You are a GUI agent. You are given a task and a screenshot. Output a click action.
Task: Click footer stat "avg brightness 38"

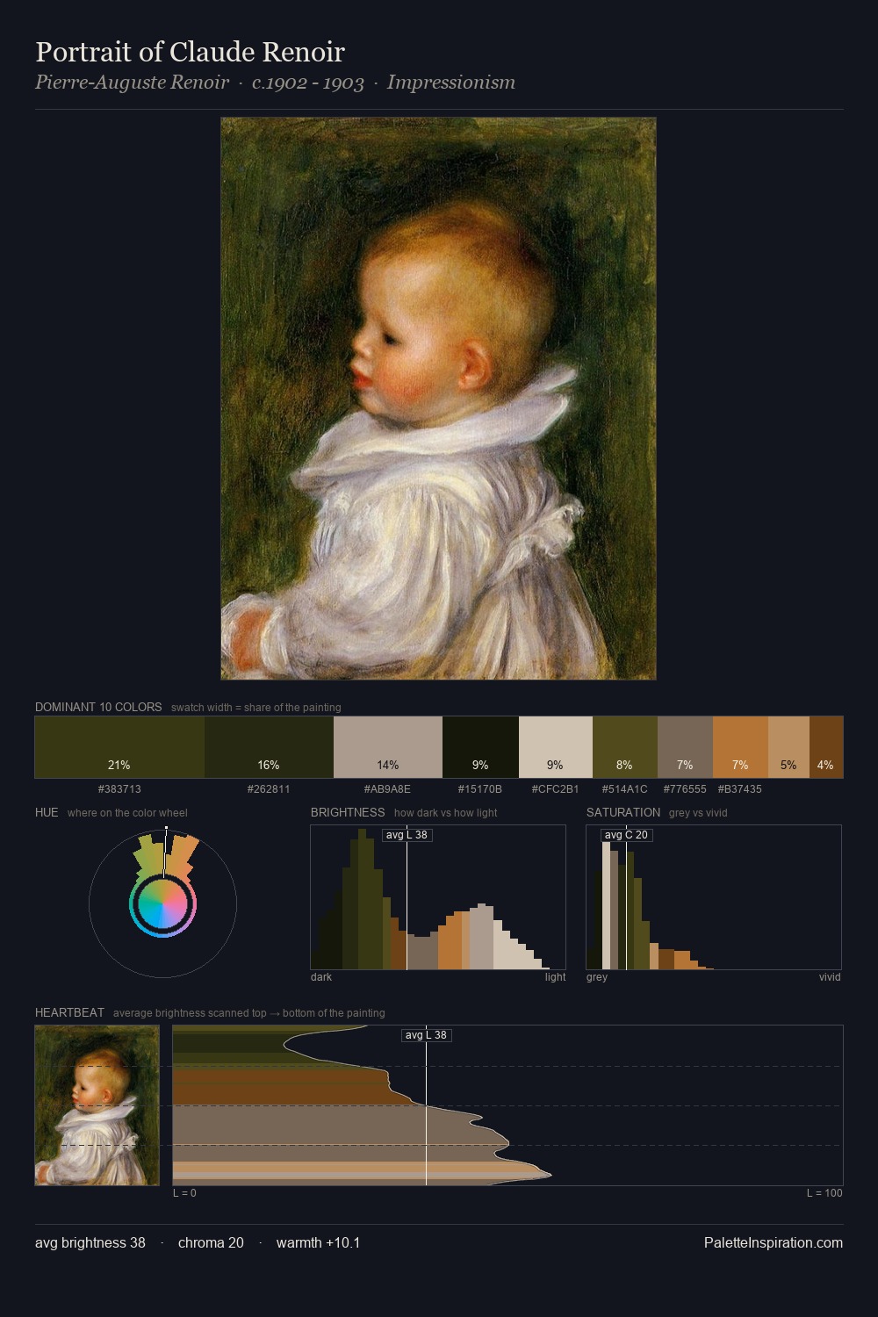(x=90, y=1242)
